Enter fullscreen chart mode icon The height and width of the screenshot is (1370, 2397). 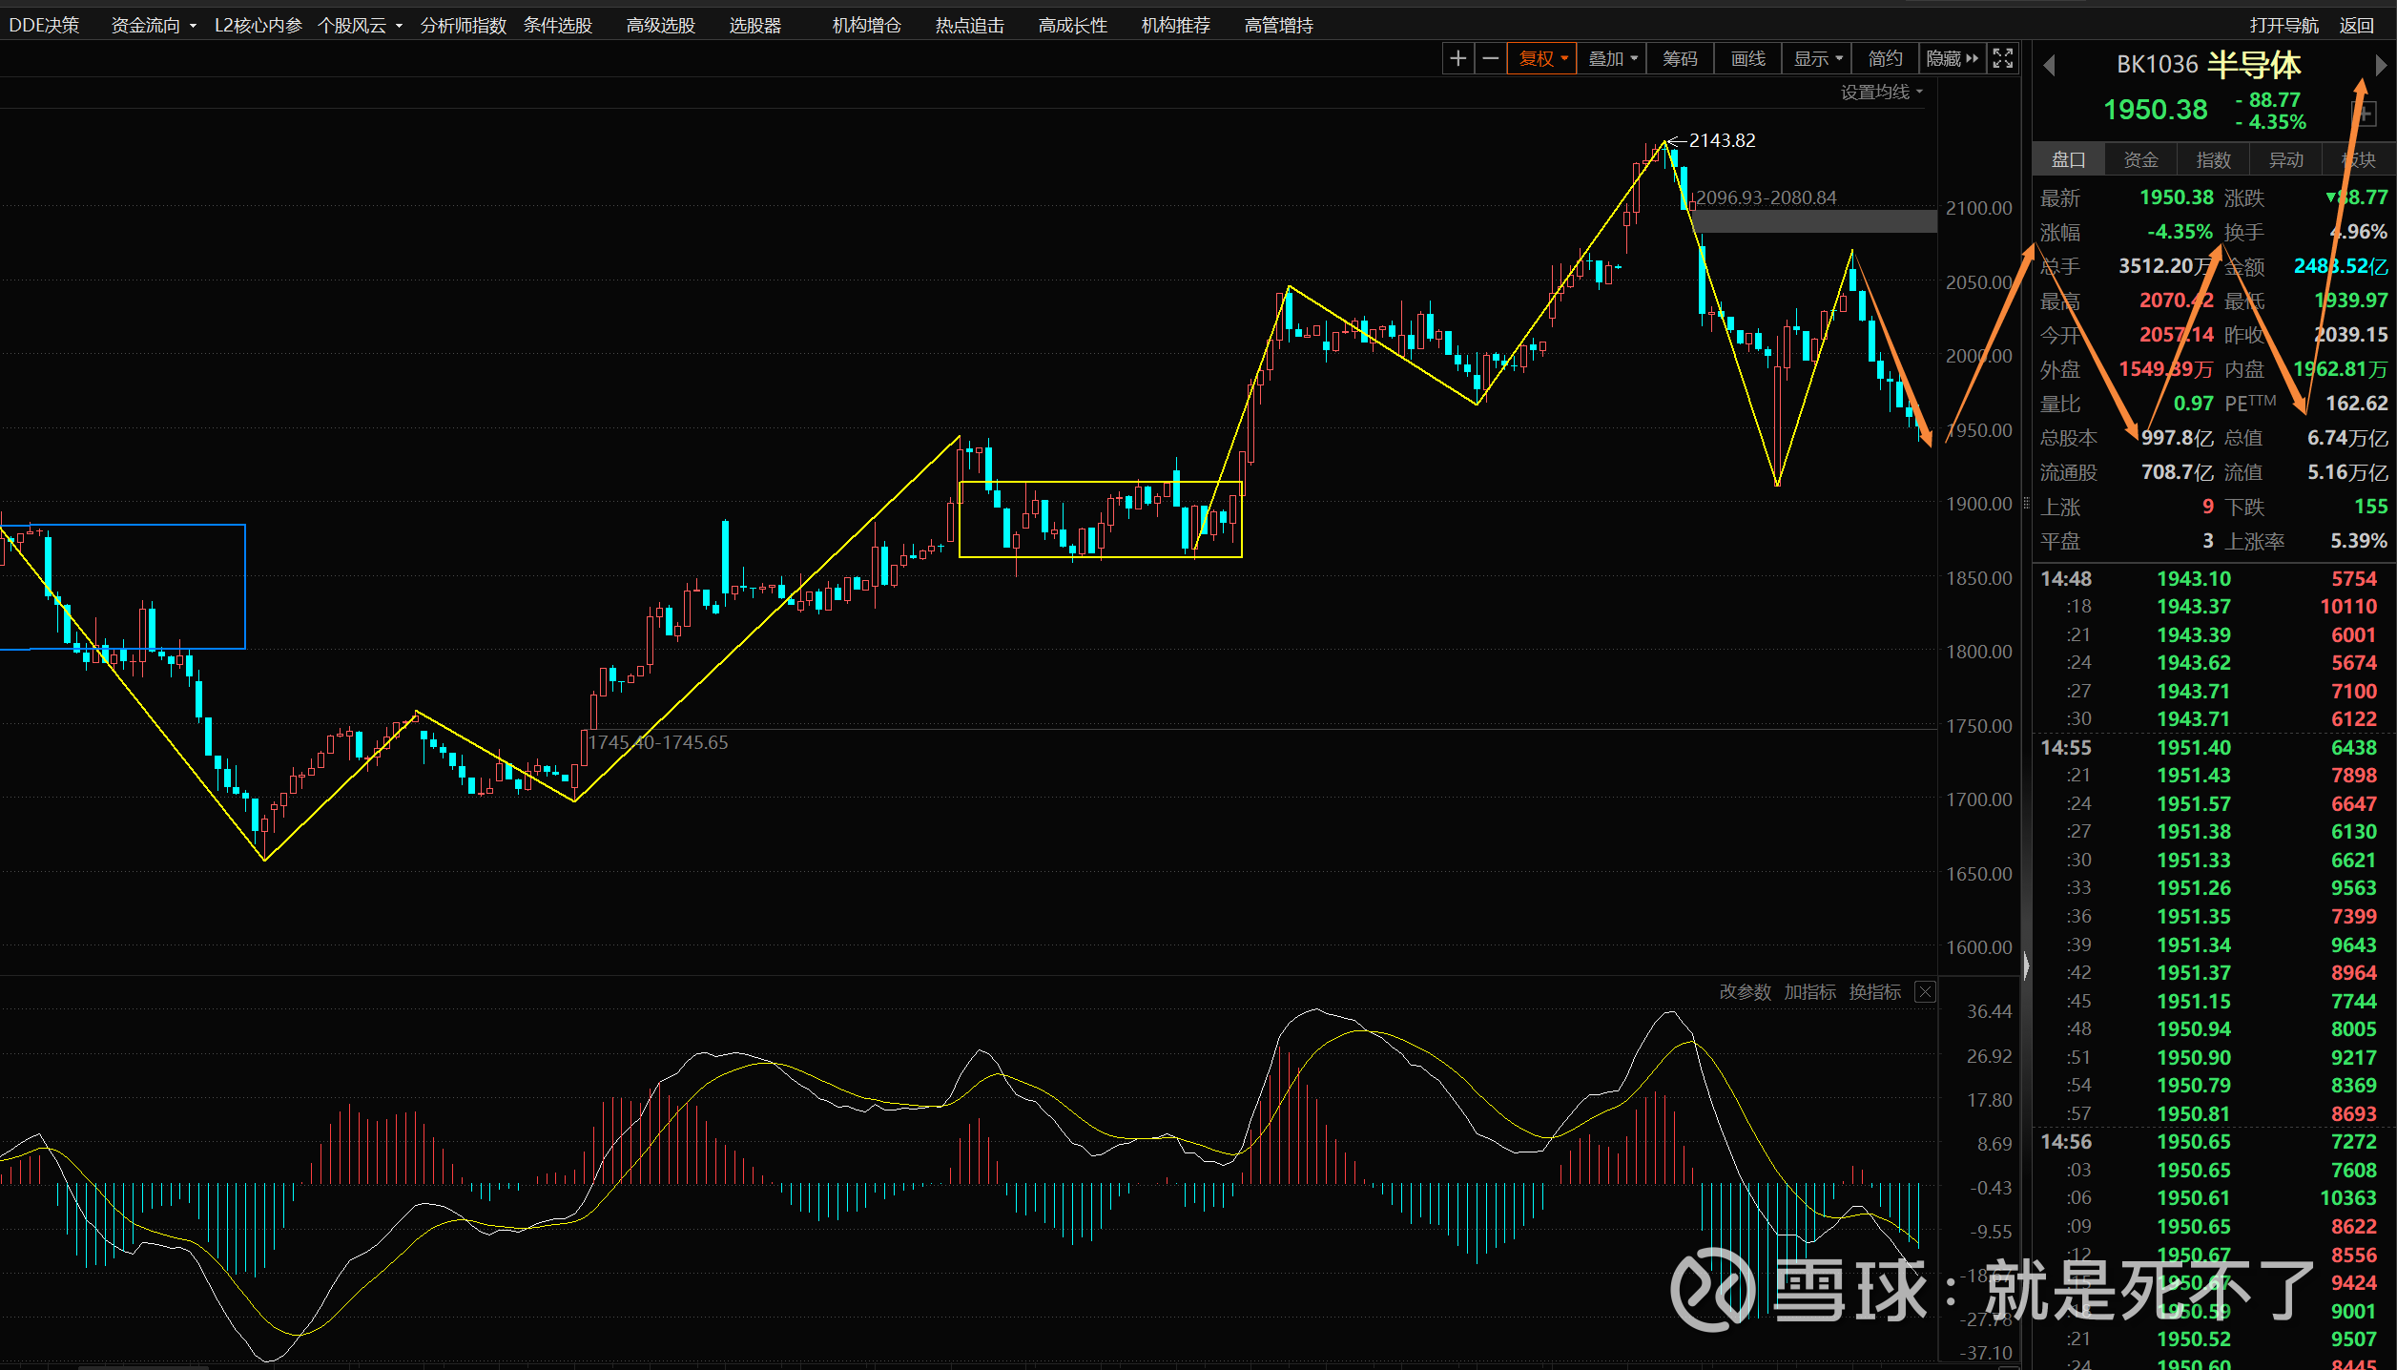(2003, 59)
